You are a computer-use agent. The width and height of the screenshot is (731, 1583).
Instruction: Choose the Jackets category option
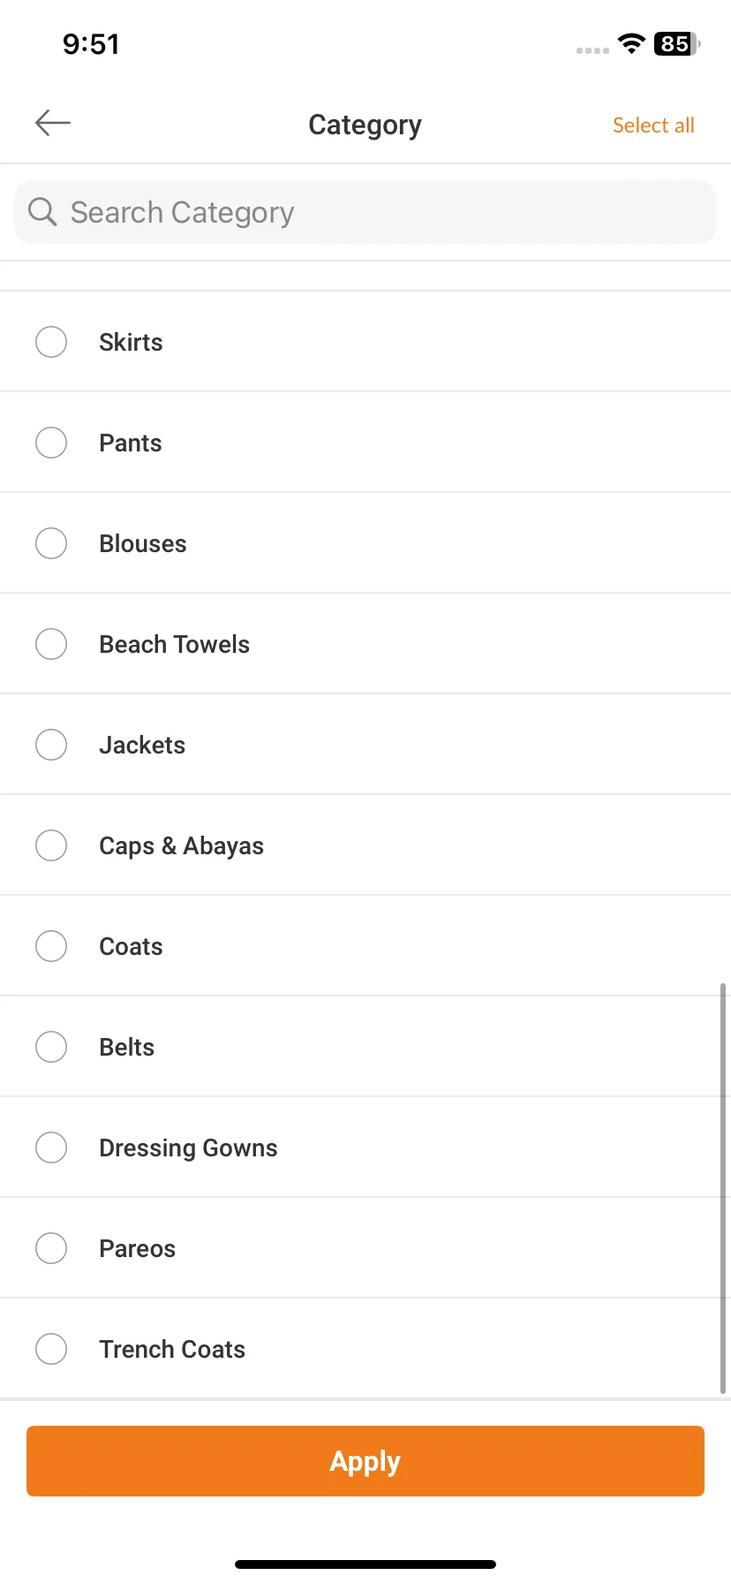click(x=365, y=745)
